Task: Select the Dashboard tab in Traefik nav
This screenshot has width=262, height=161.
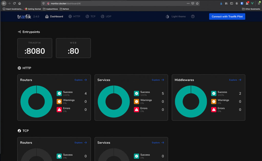Action: (x=54, y=16)
